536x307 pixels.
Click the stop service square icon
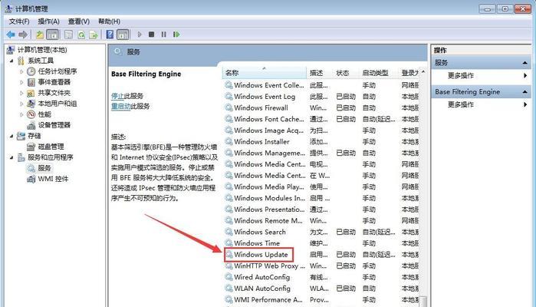[151, 35]
